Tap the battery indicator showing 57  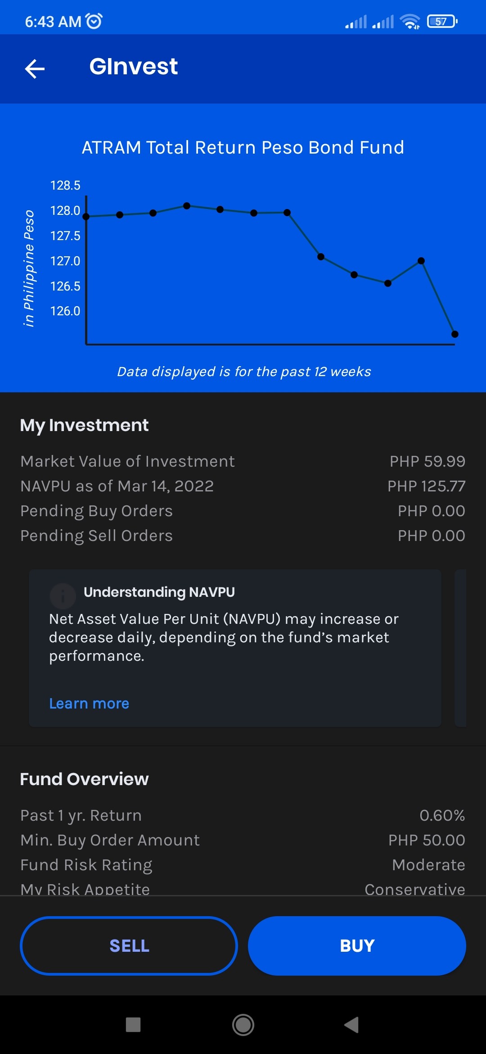pos(442,21)
